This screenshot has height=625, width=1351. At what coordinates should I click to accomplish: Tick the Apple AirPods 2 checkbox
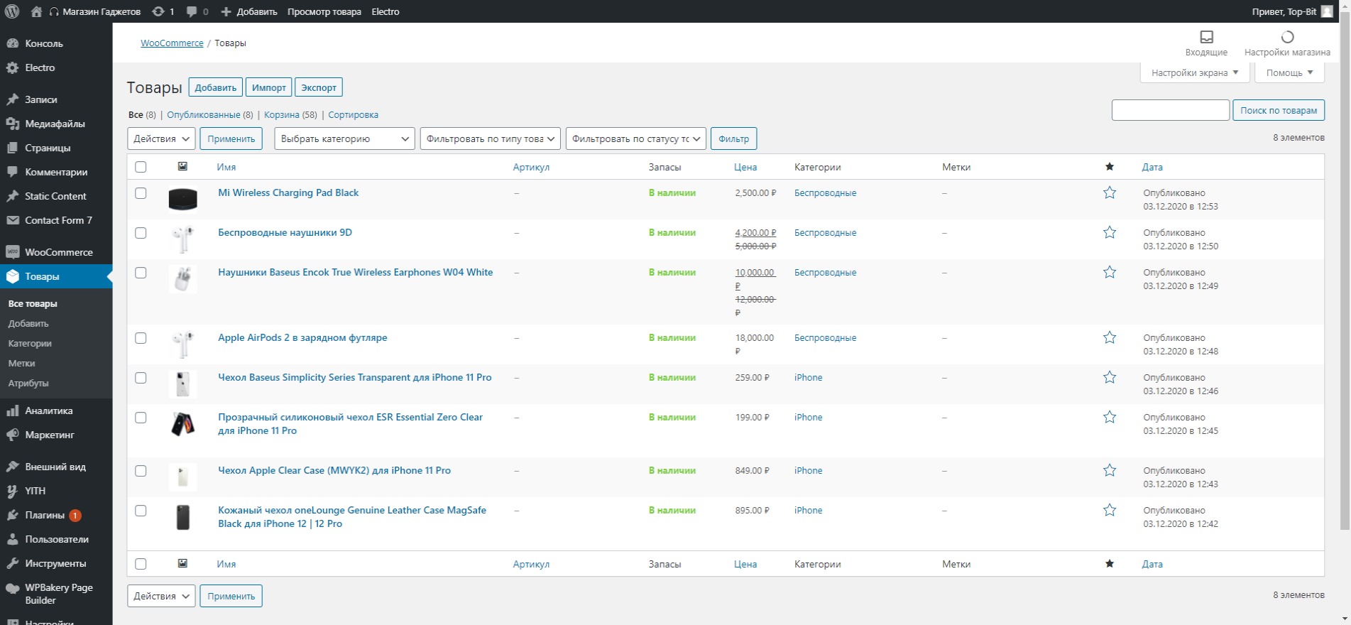(x=141, y=338)
